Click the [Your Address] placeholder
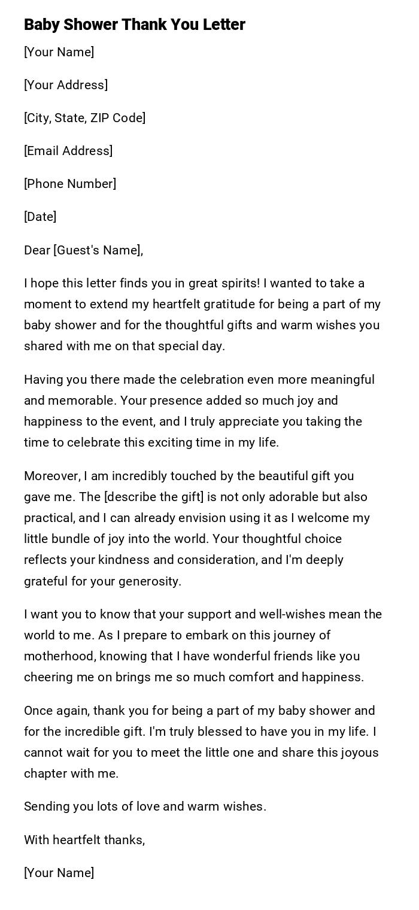 click(66, 85)
